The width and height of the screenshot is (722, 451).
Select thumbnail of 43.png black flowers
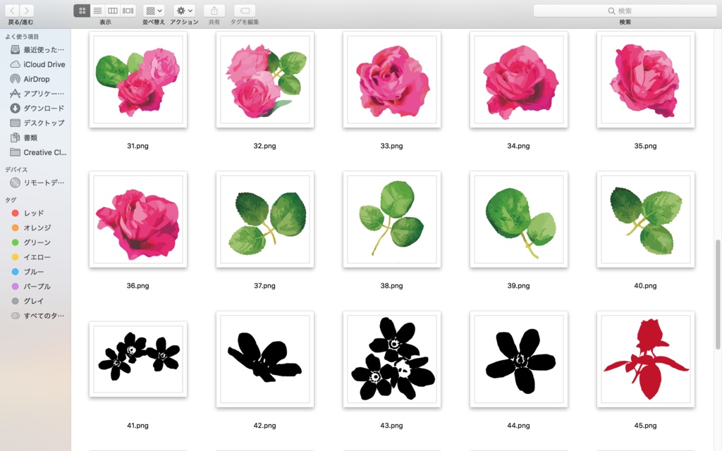[392, 359]
